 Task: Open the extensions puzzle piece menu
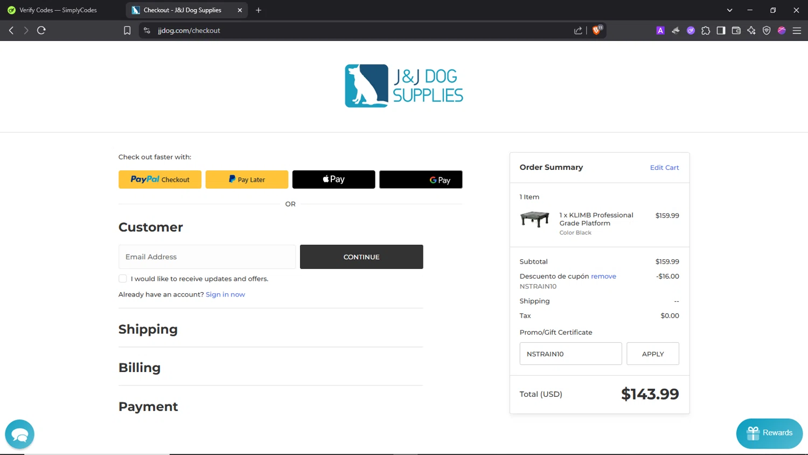tap(706, 31)
